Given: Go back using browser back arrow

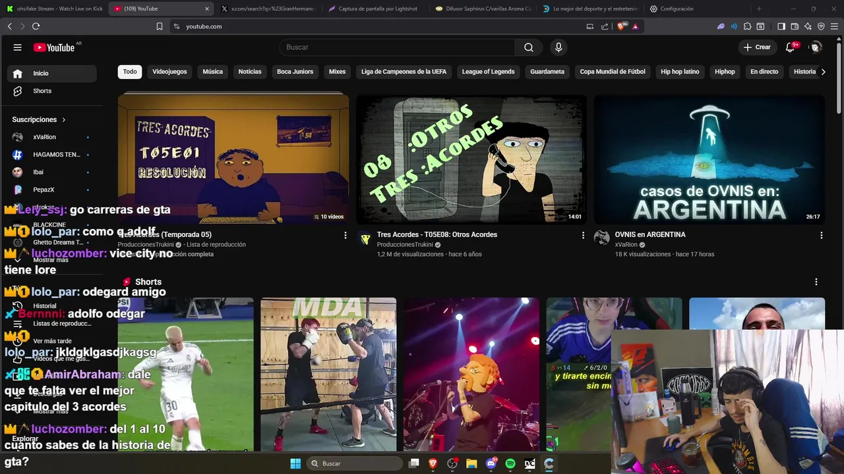Looking at the screenshot, I should 10,26.
